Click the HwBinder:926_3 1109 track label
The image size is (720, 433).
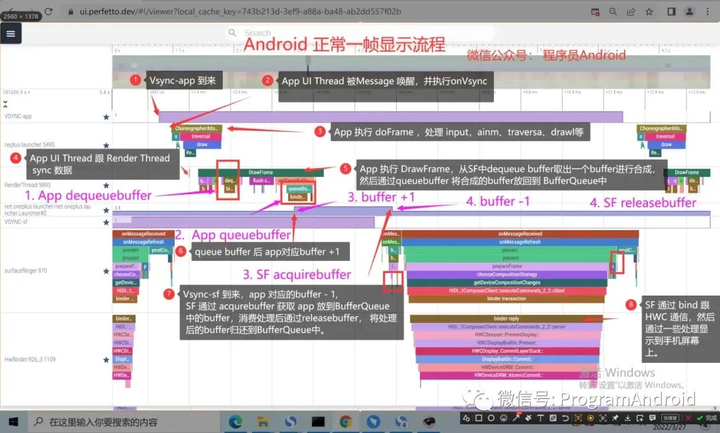pyautogui.click(x=30, y=360)
